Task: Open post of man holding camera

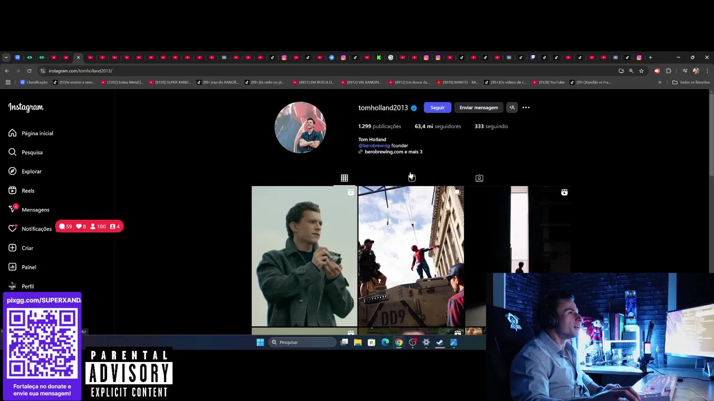Action: (304, 256)
